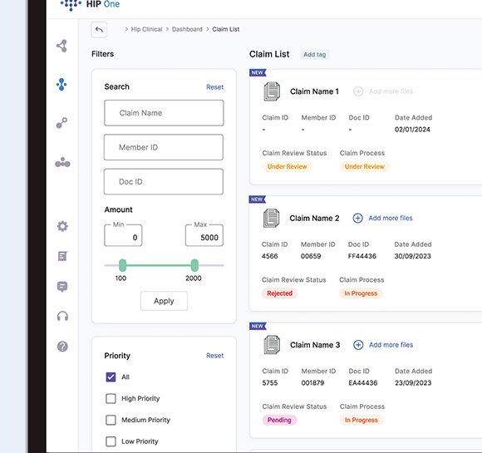Click the back arrow button
Image resolution: width=482 pixels, height=453 pixels.
(x=99, y=30)
